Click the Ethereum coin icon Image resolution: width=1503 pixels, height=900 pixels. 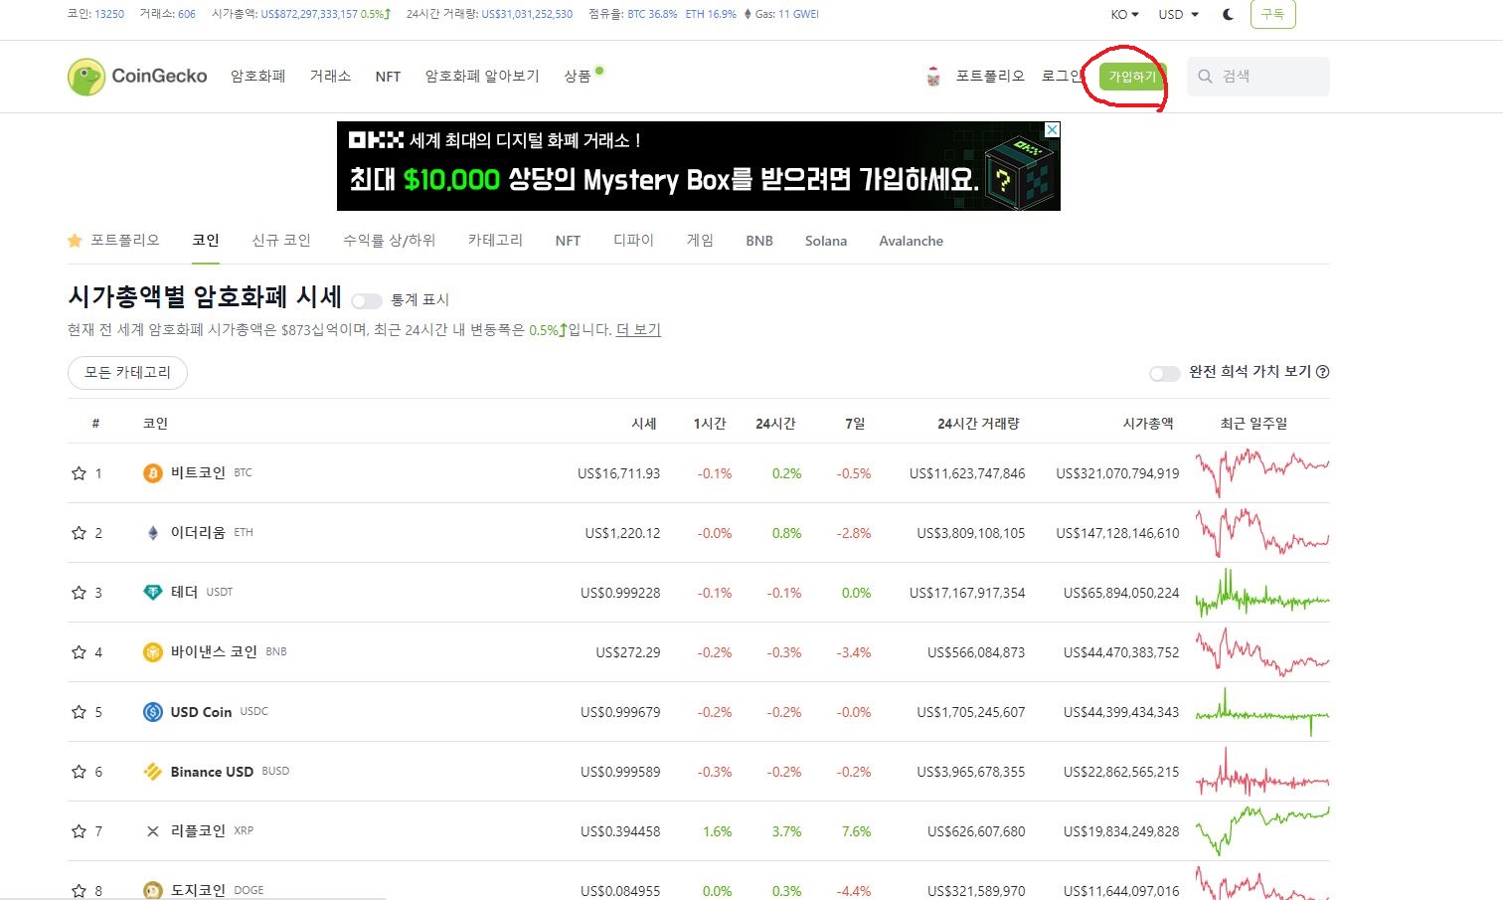tap(152, 533)
